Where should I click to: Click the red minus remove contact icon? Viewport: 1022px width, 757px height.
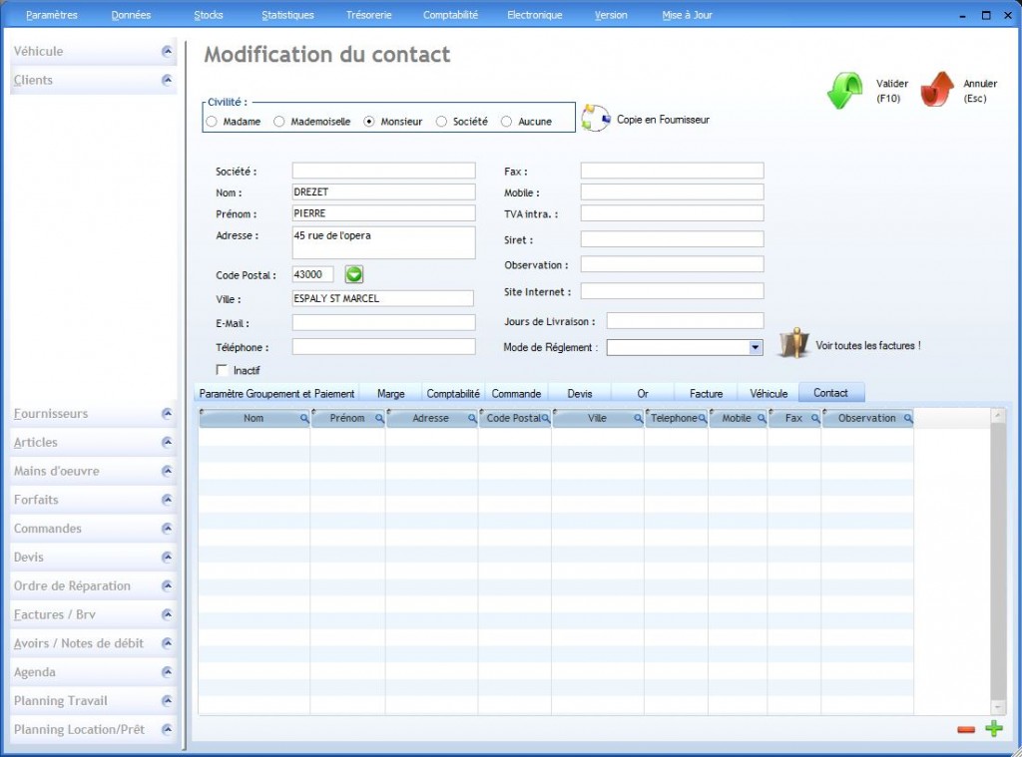tap(966, 730)
